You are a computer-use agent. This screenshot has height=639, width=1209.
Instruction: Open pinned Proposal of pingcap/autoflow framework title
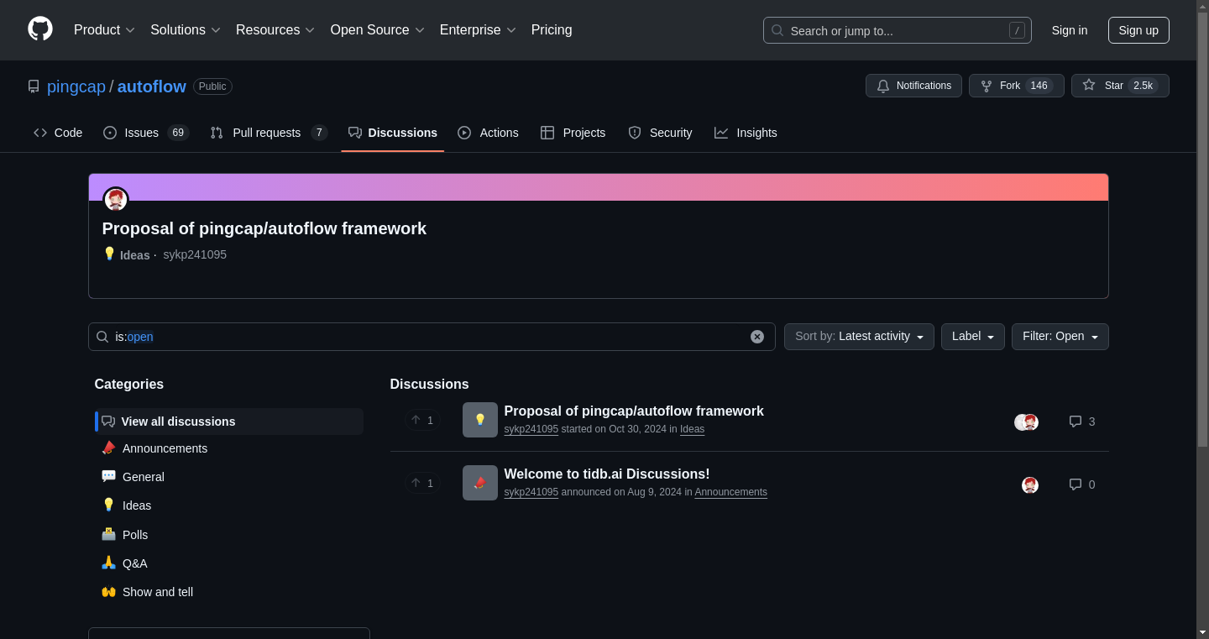[264, 228]
